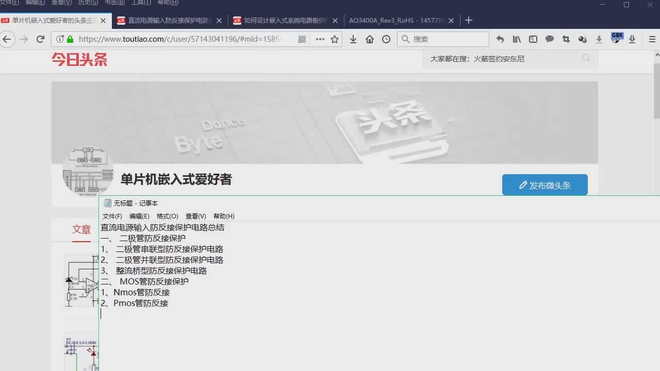Close the AO3400A_Rev3_RoHS tab

[451, 21]
